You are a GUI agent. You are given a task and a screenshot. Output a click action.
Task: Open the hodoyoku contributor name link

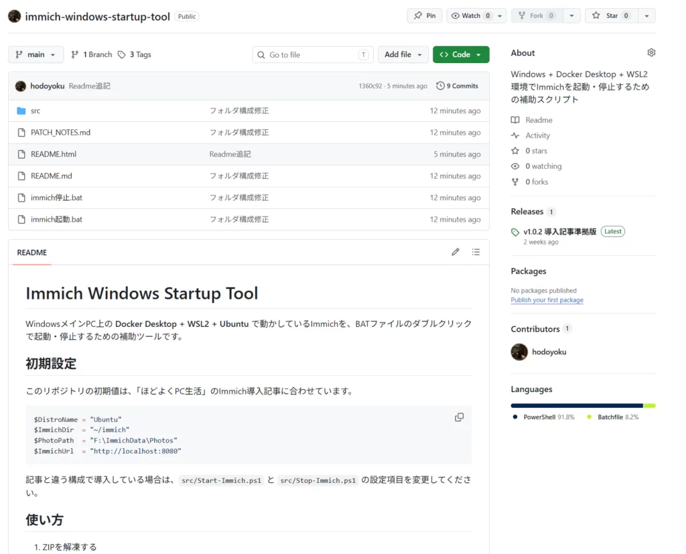(549, 352)
